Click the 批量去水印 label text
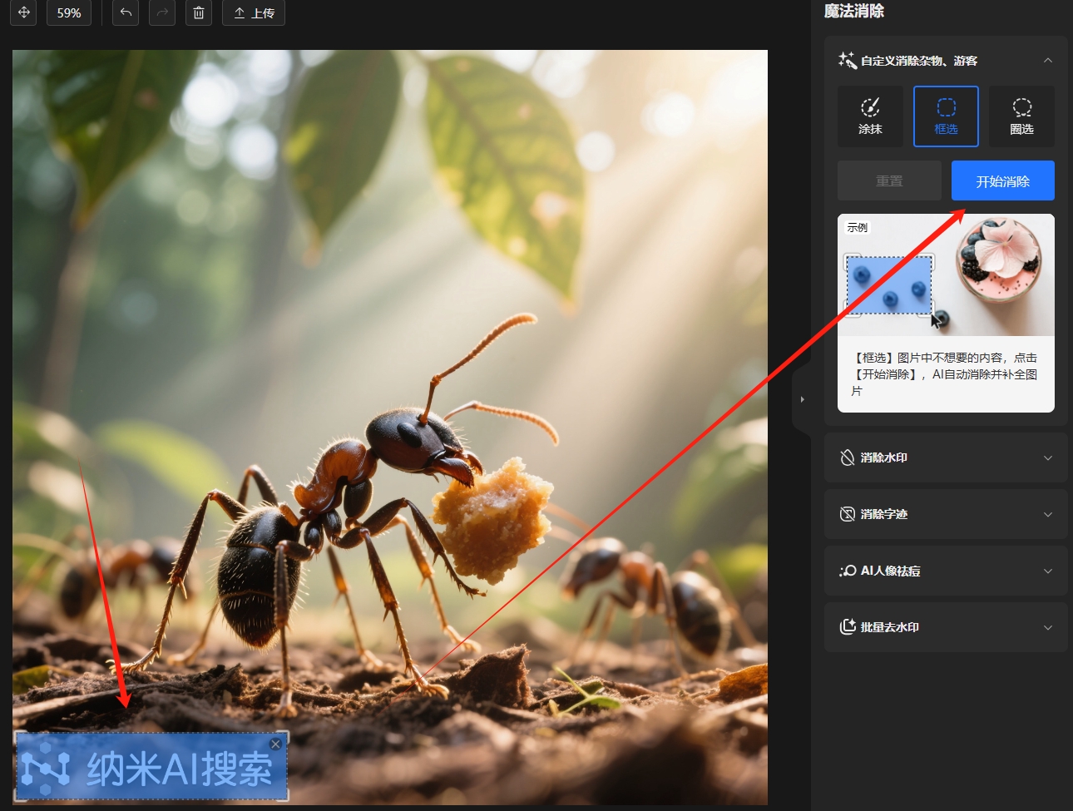Viewport: 1073px width, 811px height. 889,627
